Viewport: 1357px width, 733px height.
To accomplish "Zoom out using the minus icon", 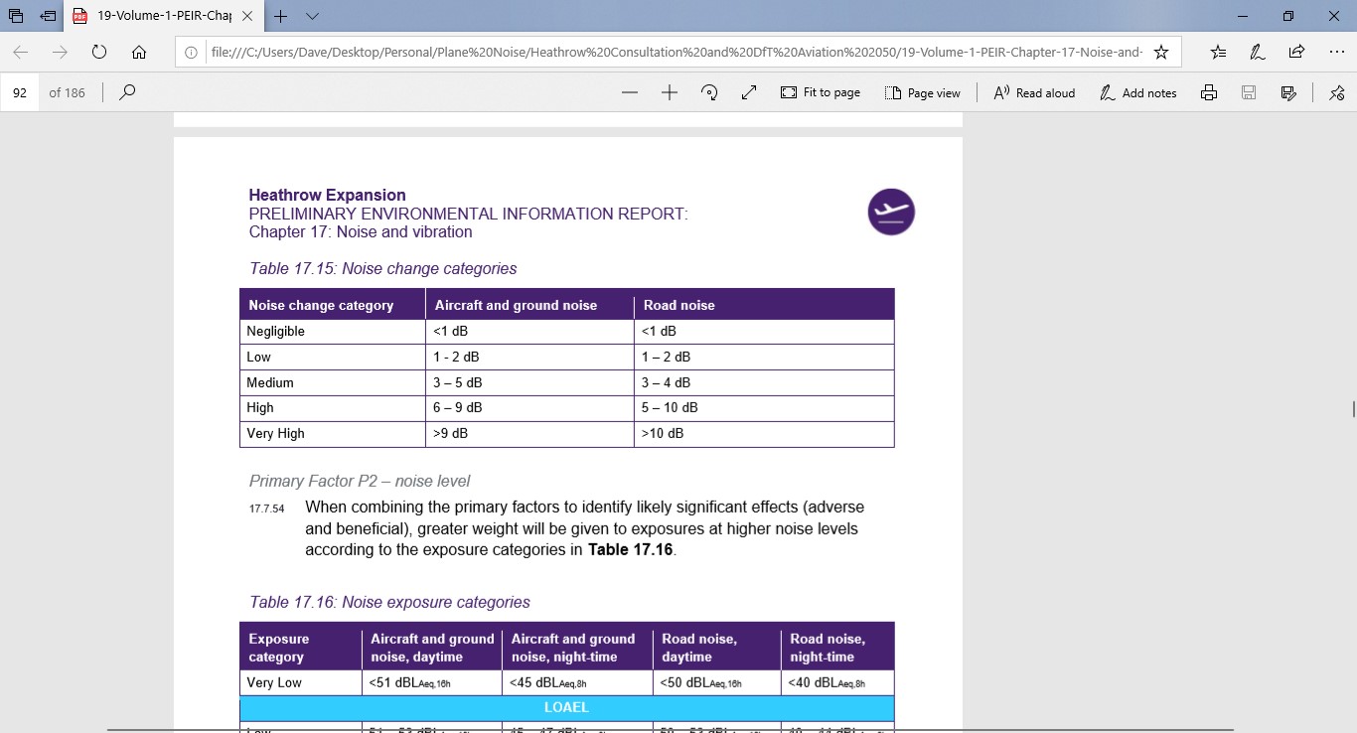I will 629,92.
